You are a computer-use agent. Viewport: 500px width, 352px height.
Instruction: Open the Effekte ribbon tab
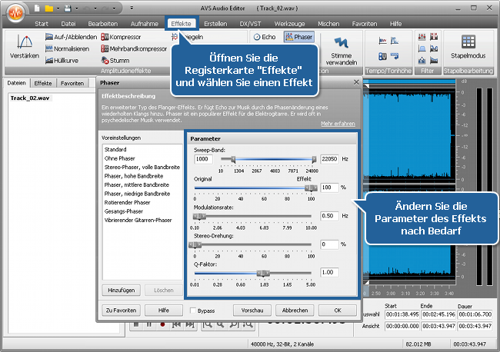tap(182, 24)
